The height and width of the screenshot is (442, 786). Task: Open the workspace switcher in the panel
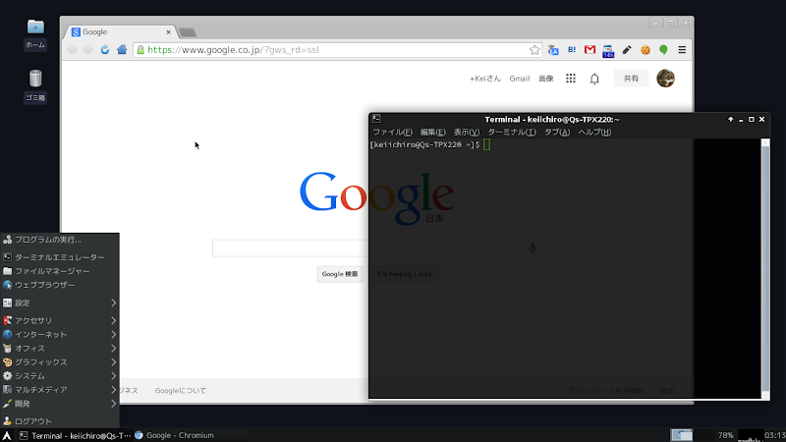[x=681, y=435]
